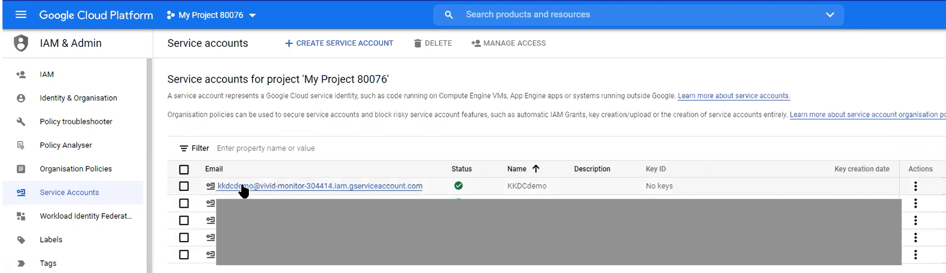Click the Identity & Organisation person icon
This screenshot has width=946, height=273.
[x=21, y=98]
